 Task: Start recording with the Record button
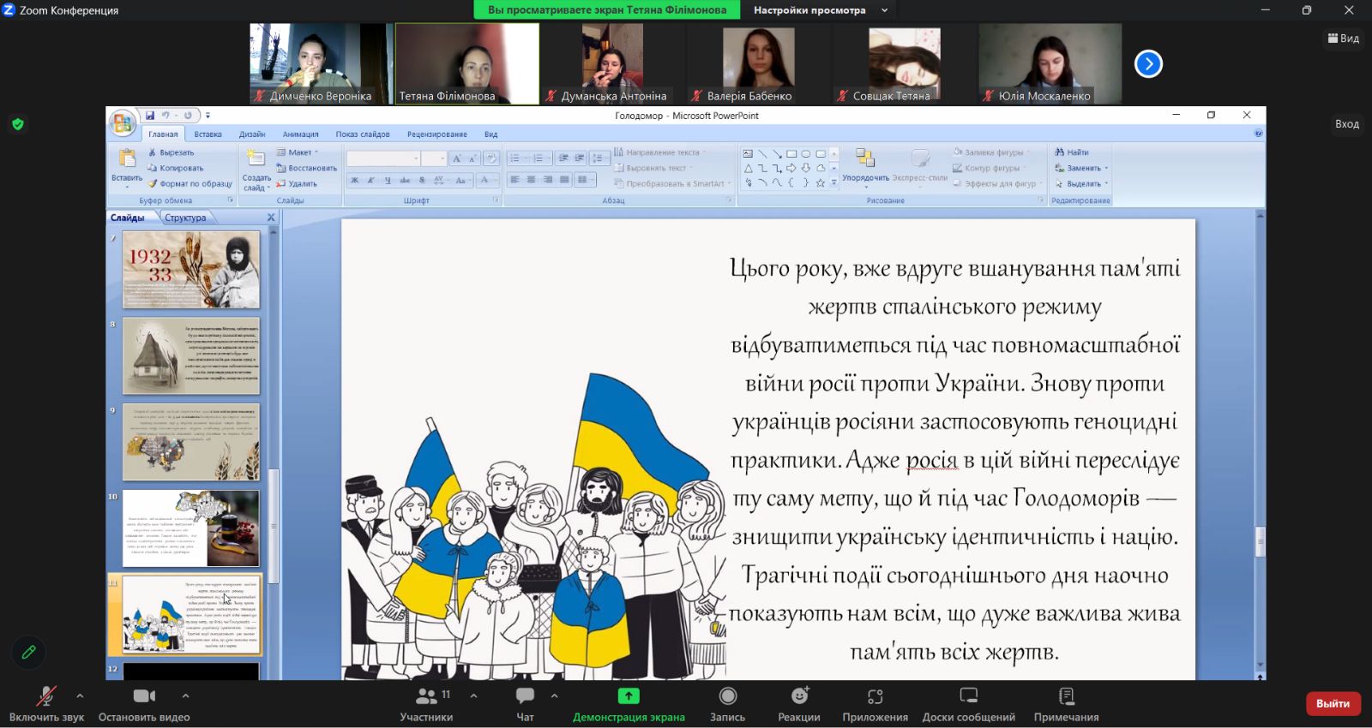point(727,703)
